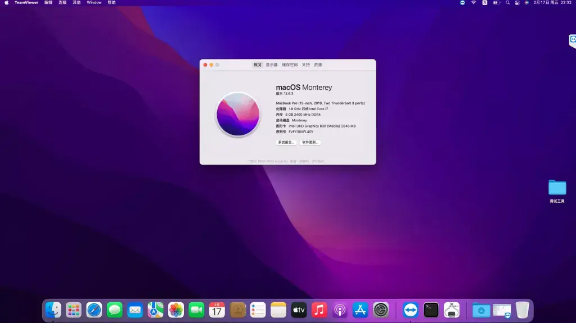Viewport: 576px width, 323px height.
Task: Launch Apple TV from the Dock
Action: point(299,310)
